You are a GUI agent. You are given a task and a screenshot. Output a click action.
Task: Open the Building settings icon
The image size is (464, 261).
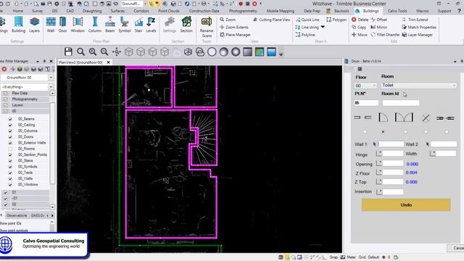(x=18, y=25)
